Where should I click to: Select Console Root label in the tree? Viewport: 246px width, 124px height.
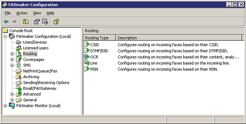point(21,30)
